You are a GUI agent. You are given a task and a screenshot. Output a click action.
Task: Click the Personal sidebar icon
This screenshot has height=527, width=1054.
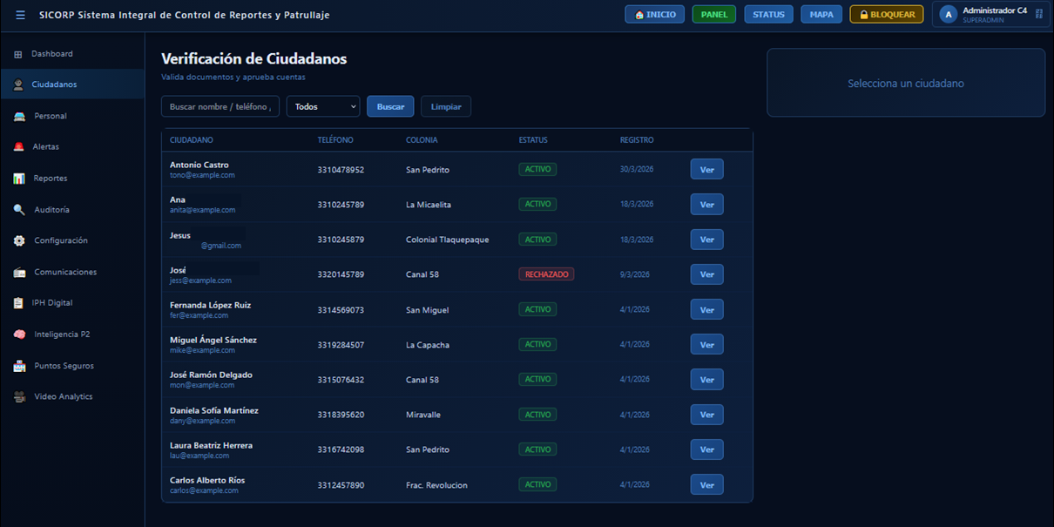pos(19,116)
